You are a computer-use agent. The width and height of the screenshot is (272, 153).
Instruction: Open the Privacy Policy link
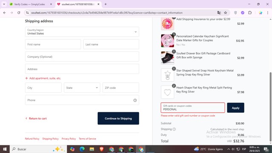click(x=69, y=139)
